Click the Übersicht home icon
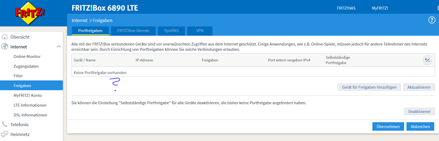 [5, 37]
